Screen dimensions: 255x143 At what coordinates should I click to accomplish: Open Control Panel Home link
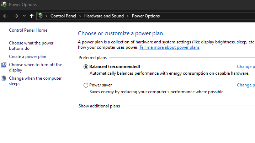(x=28, y=30)
